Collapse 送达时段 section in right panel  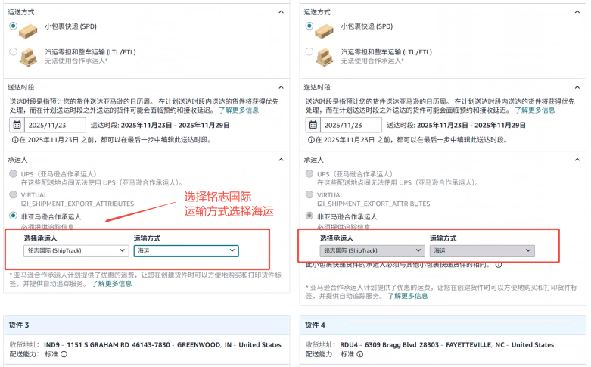pyautogui.click(x=577, y=87)
